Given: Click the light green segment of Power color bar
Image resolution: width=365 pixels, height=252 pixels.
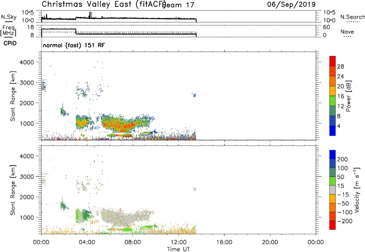Looking at the screenshot, I should (x=333, y=101).
